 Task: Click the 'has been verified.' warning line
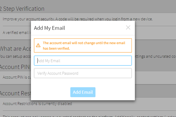[56, 48]
